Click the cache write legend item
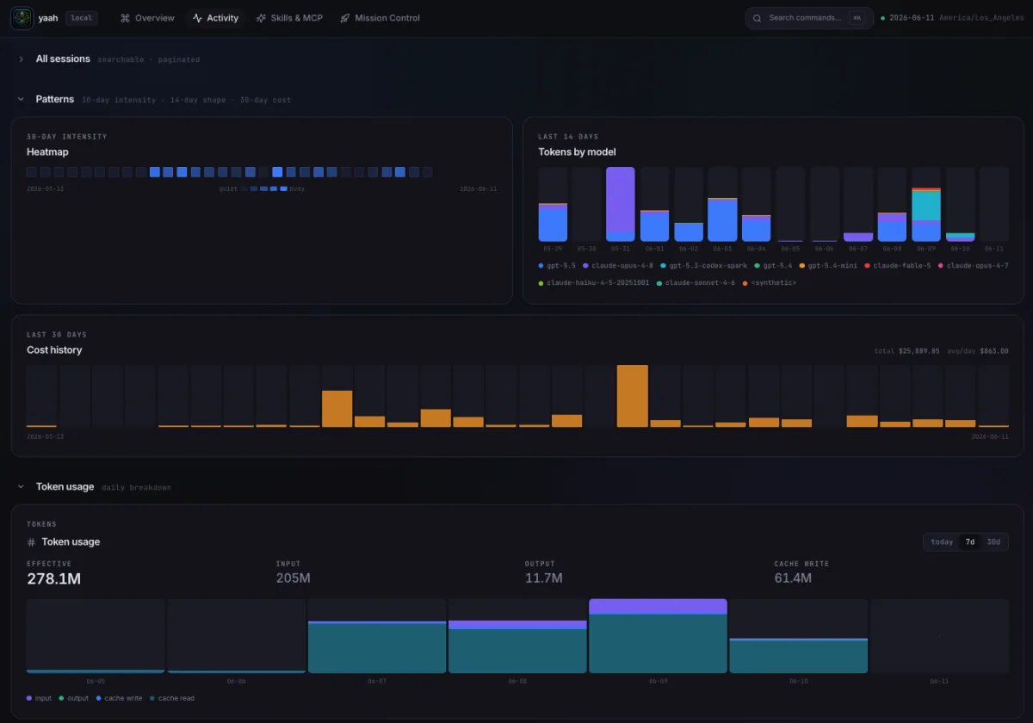This screenshot has width=1033, height=723. [119, 698]
